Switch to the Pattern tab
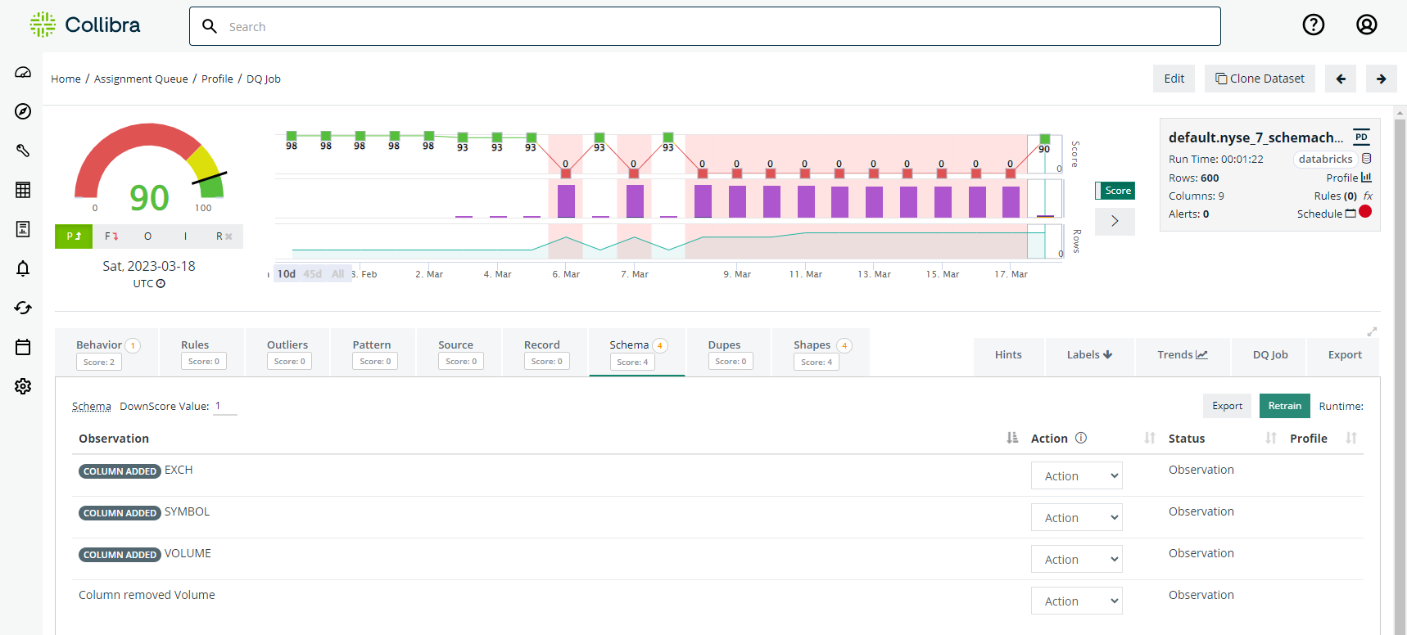Image resolution: width=1407 pixels, height=635 pixels. 373,353
